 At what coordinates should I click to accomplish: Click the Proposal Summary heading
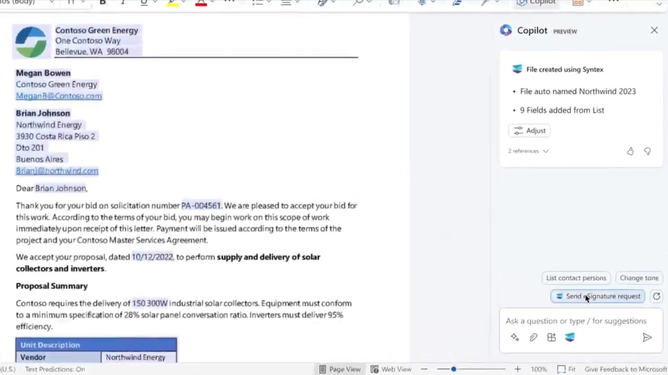point(52,286)
